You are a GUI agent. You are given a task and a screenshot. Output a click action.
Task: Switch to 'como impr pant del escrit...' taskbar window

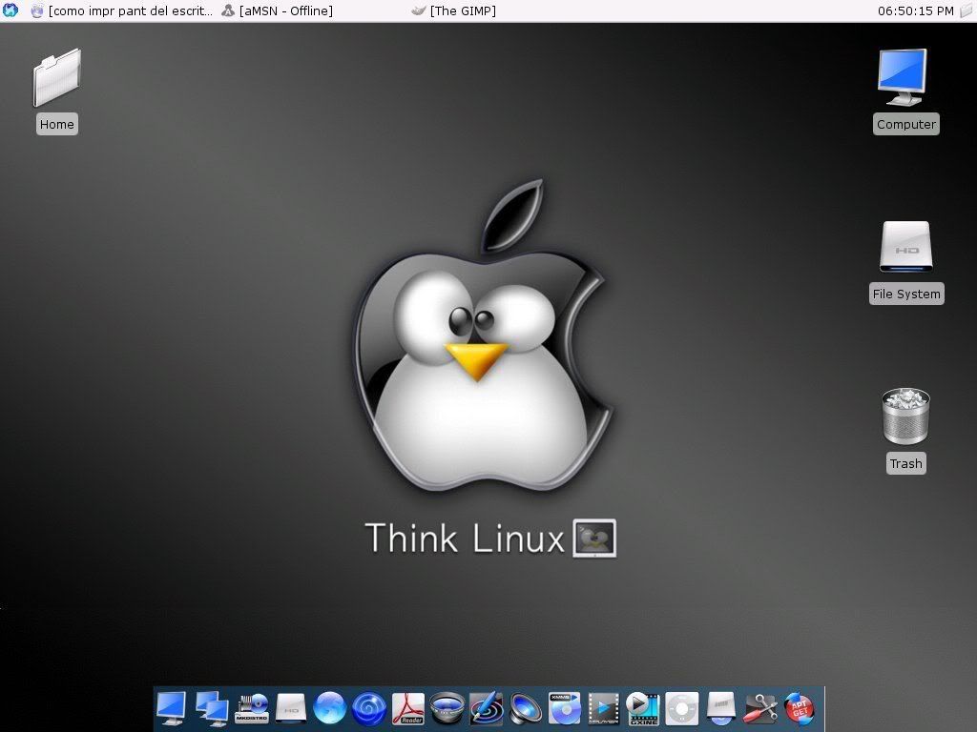[x=121, y=10]
